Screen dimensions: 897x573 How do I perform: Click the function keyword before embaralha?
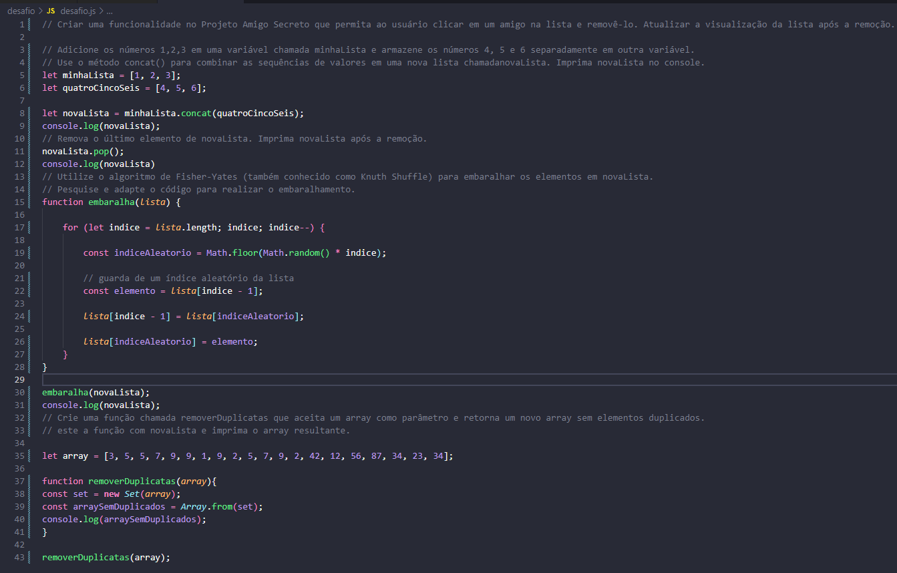[63, 202]
